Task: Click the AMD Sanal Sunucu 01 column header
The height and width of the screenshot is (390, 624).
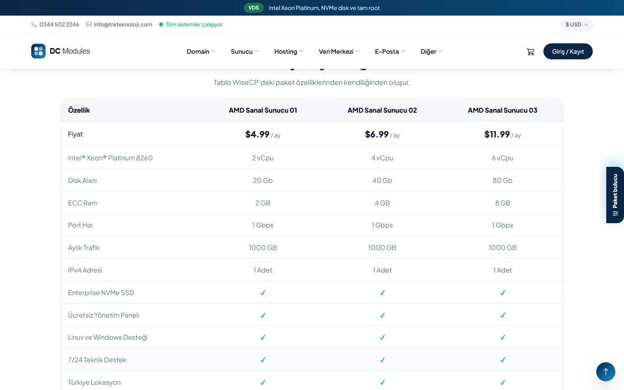Action: point(263,110)
